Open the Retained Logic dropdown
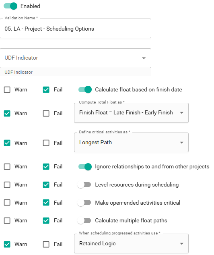The image size is (214, 255). tap(131, 244)
